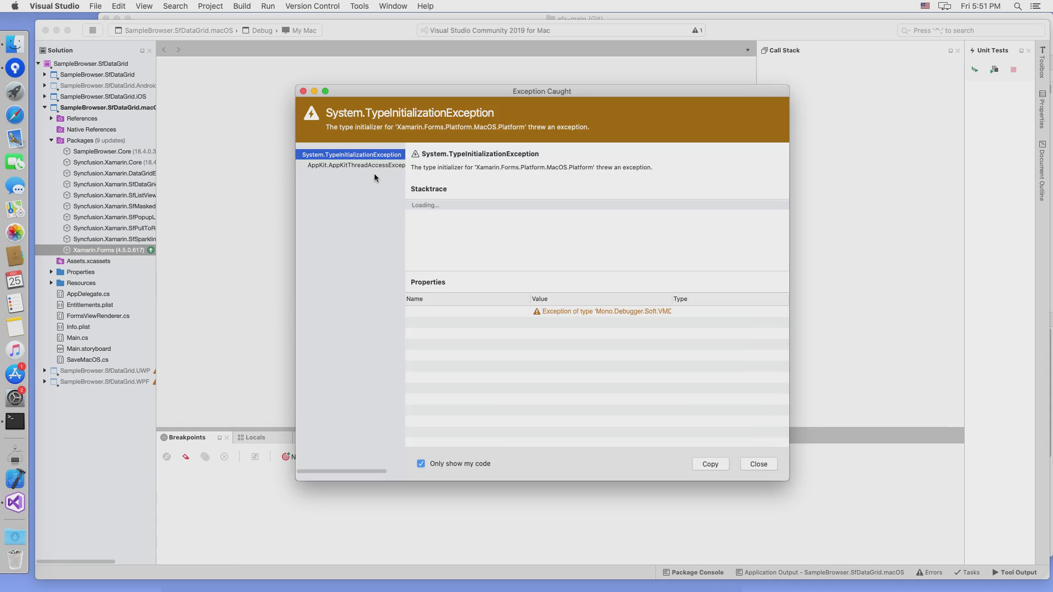Click the search field in toolbar
1053x592 pixels.
971,30
